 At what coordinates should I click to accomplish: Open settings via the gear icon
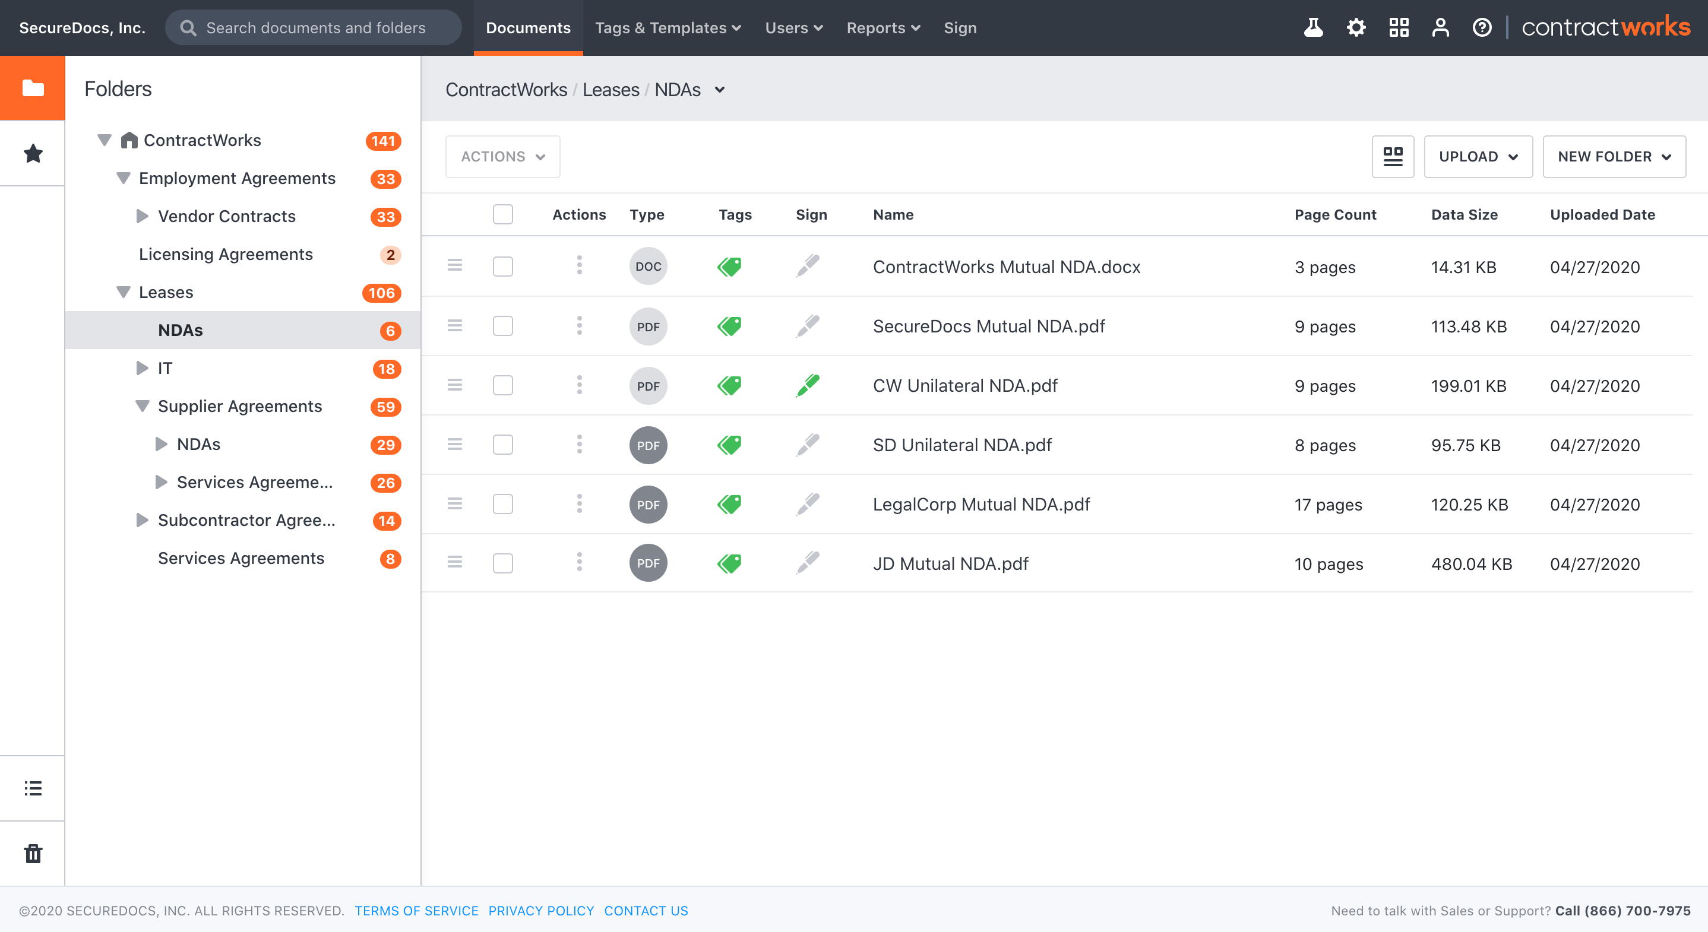click(1356, 27)
